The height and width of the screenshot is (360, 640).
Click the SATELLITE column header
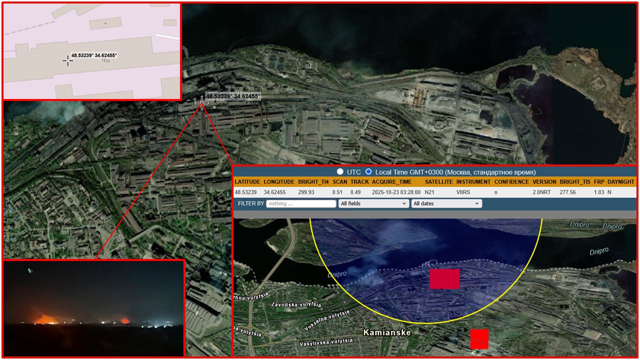tap(438, 182)
